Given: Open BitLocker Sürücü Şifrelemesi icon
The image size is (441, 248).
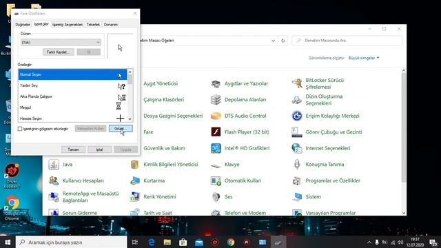Looking at the screenshot, I should pyautogui.click(x=297, y=83).
